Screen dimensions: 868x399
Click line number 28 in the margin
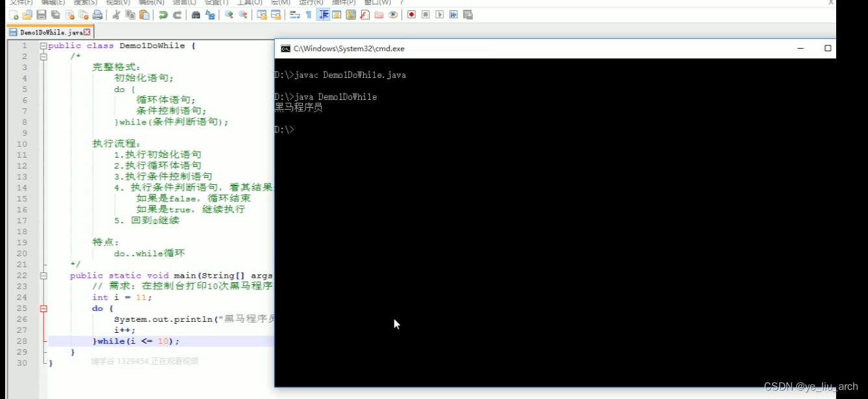click(22, 341)
